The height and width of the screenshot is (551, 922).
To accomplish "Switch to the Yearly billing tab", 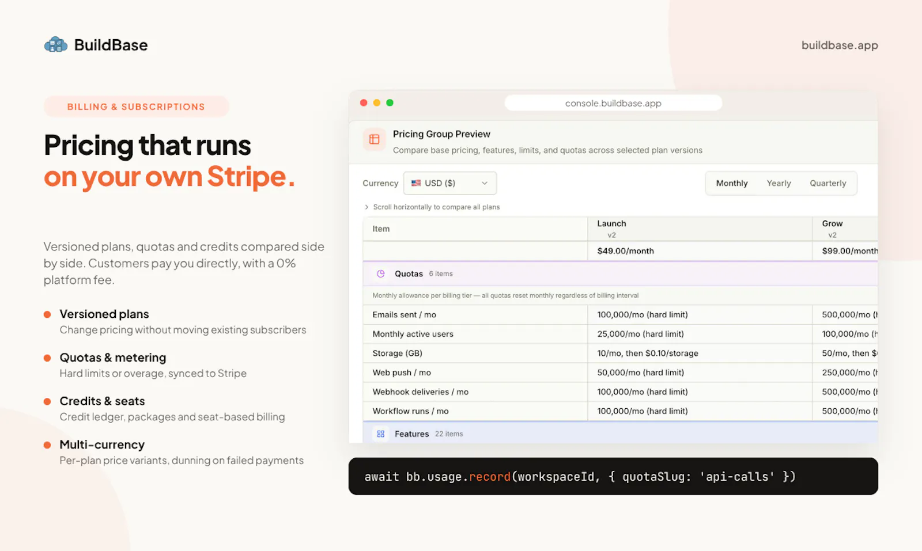I will (x=779, y=183).
